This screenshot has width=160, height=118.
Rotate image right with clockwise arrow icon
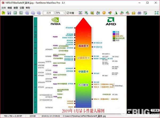coord(127,13)
